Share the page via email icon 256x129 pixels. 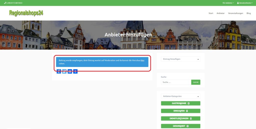click(x=70, y=71)
